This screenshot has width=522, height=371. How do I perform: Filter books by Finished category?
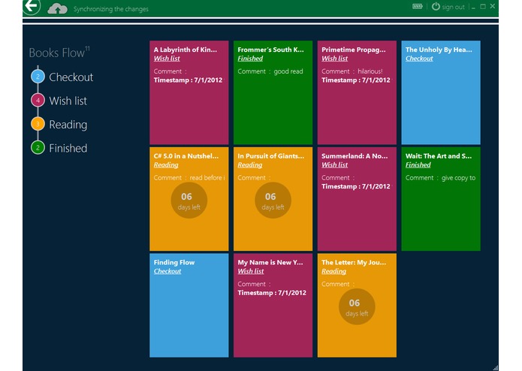point(68,148)
